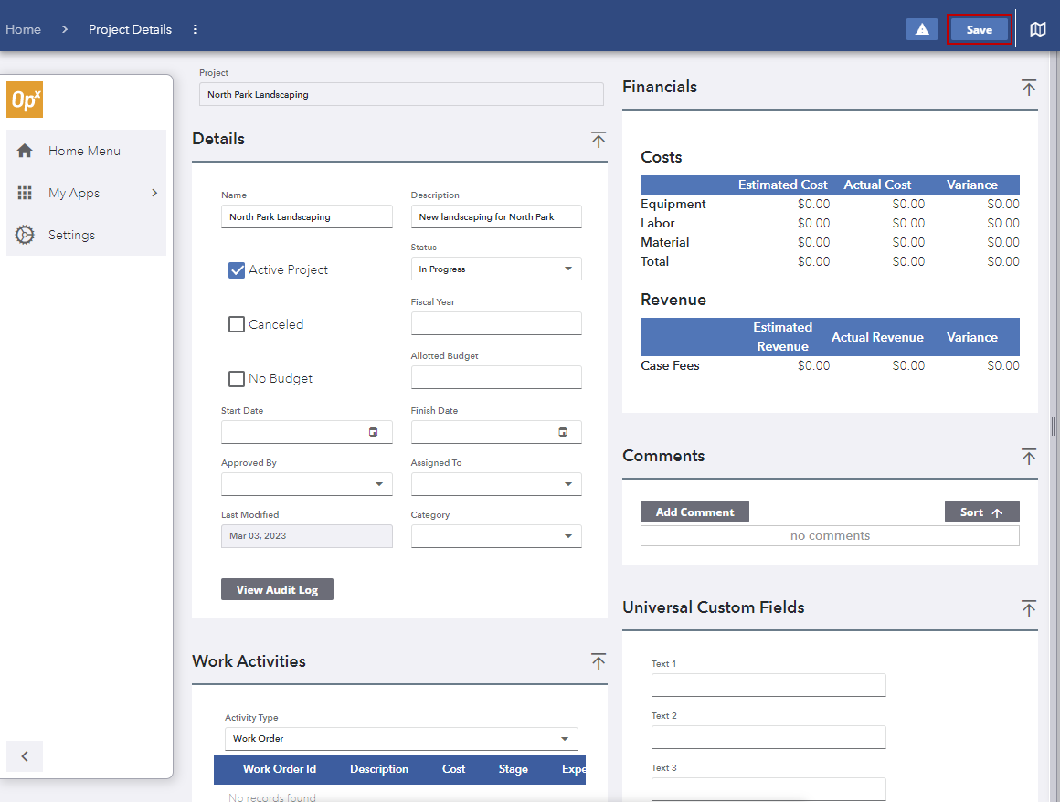Collapse the Financials panel arrow icon

tap(1029, 88)
